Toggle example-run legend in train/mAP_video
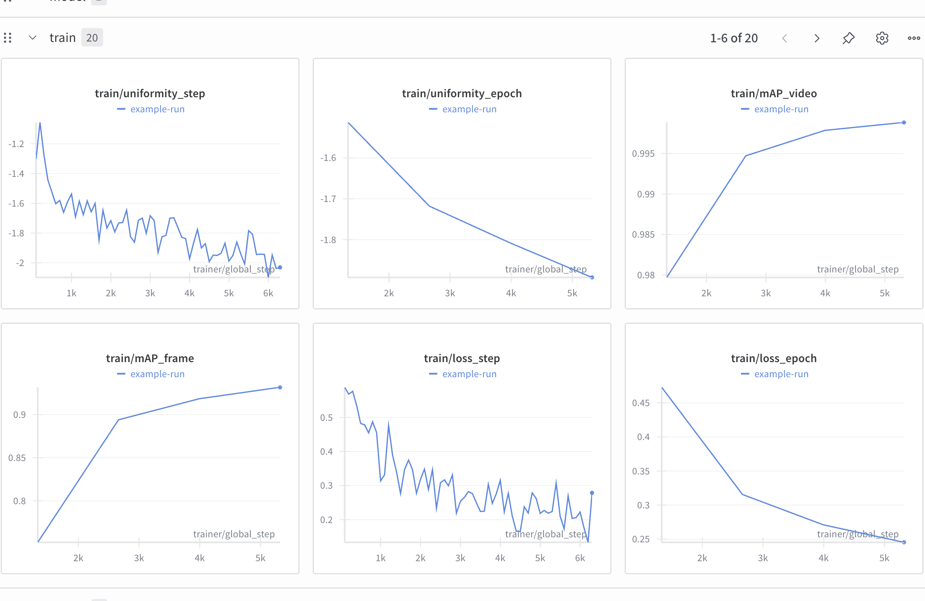925x601 pixels. point(781,109)
